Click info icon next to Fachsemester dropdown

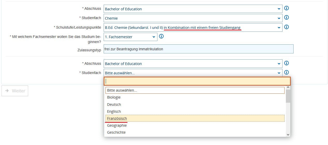click(161, 36)
